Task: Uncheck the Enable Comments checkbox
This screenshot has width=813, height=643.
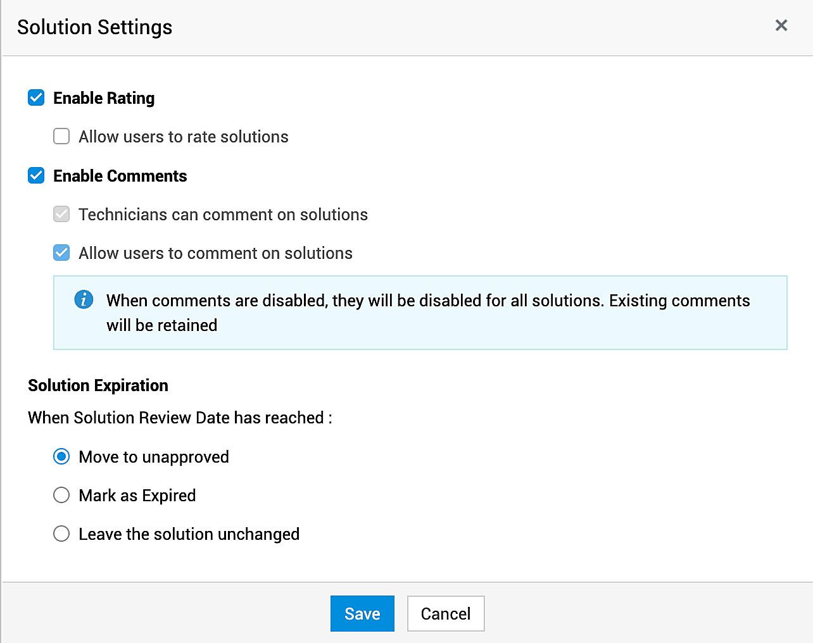Action: (36, 176)
